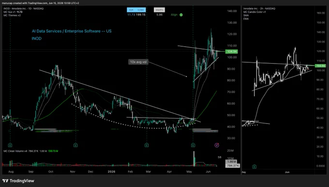
Task: Select the SMA legend on the 2h chart
Action: [246, 15]
